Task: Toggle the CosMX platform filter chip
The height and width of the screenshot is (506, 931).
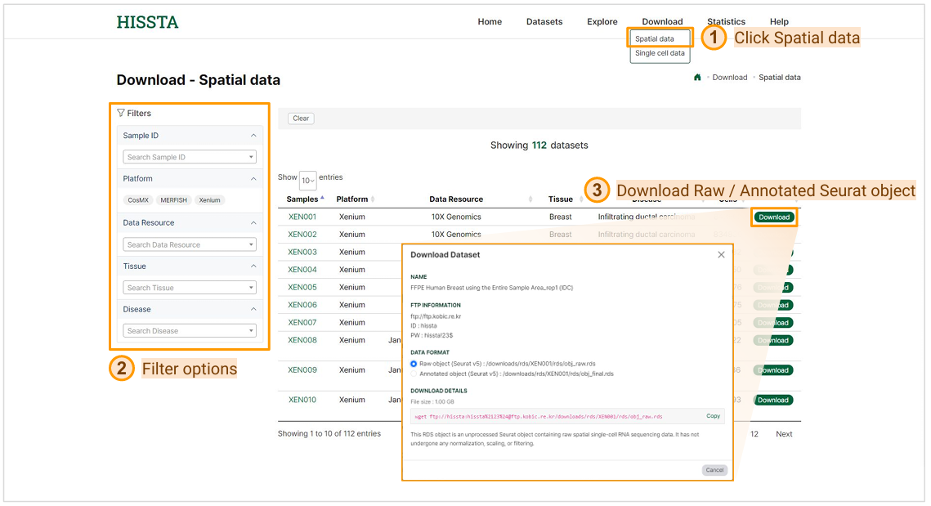Action: click(138, 200)
